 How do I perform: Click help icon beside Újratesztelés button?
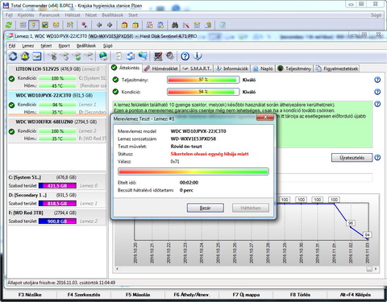[x=377, y=158]
